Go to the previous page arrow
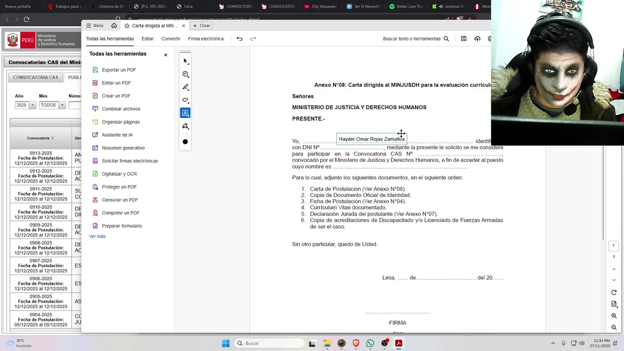 (614, 269)
